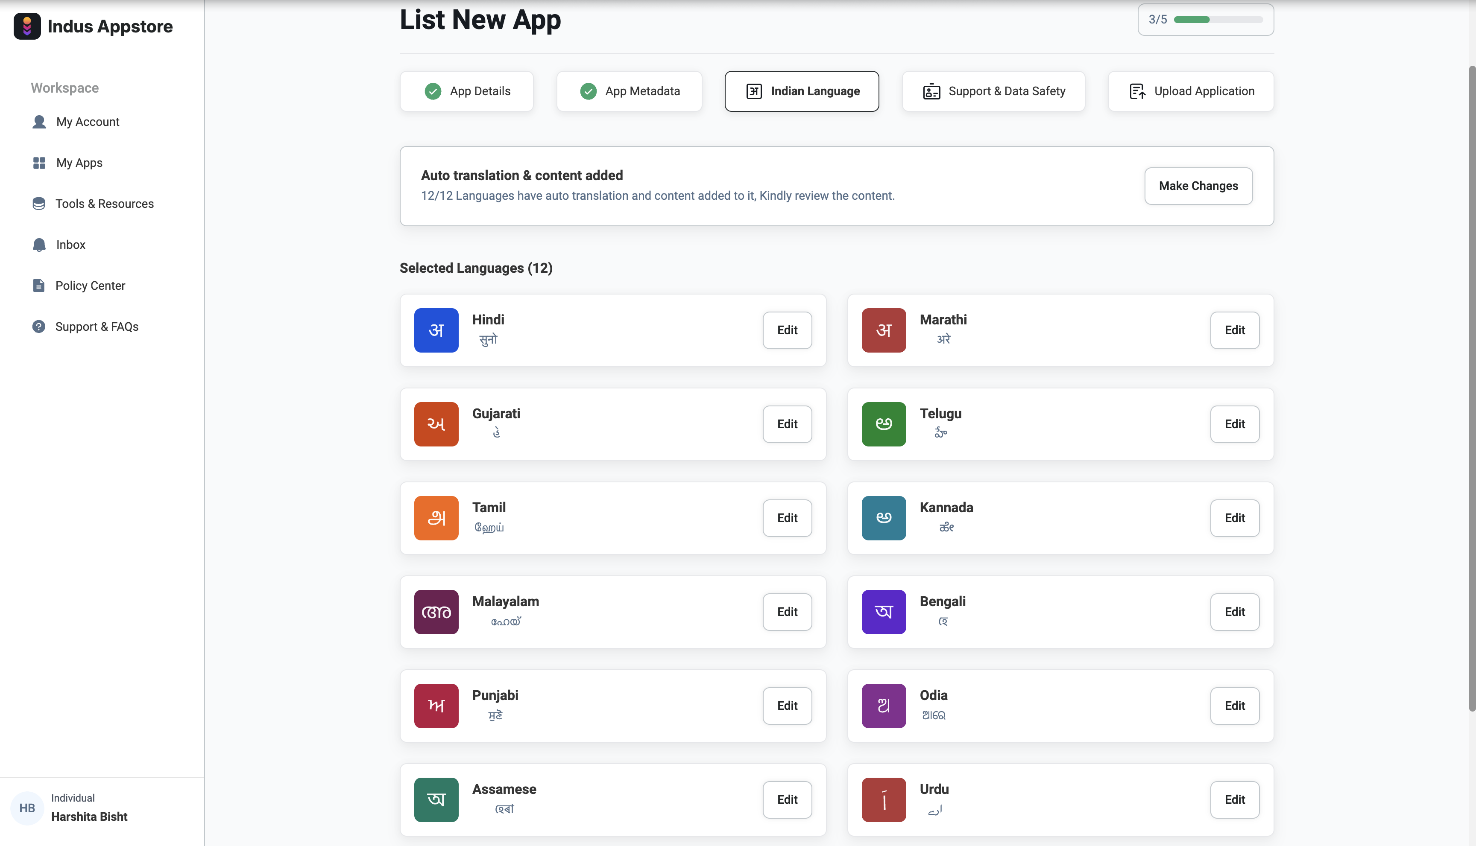Select the Indian Language step tab
1476x846 pixels.
coord(802,91)
